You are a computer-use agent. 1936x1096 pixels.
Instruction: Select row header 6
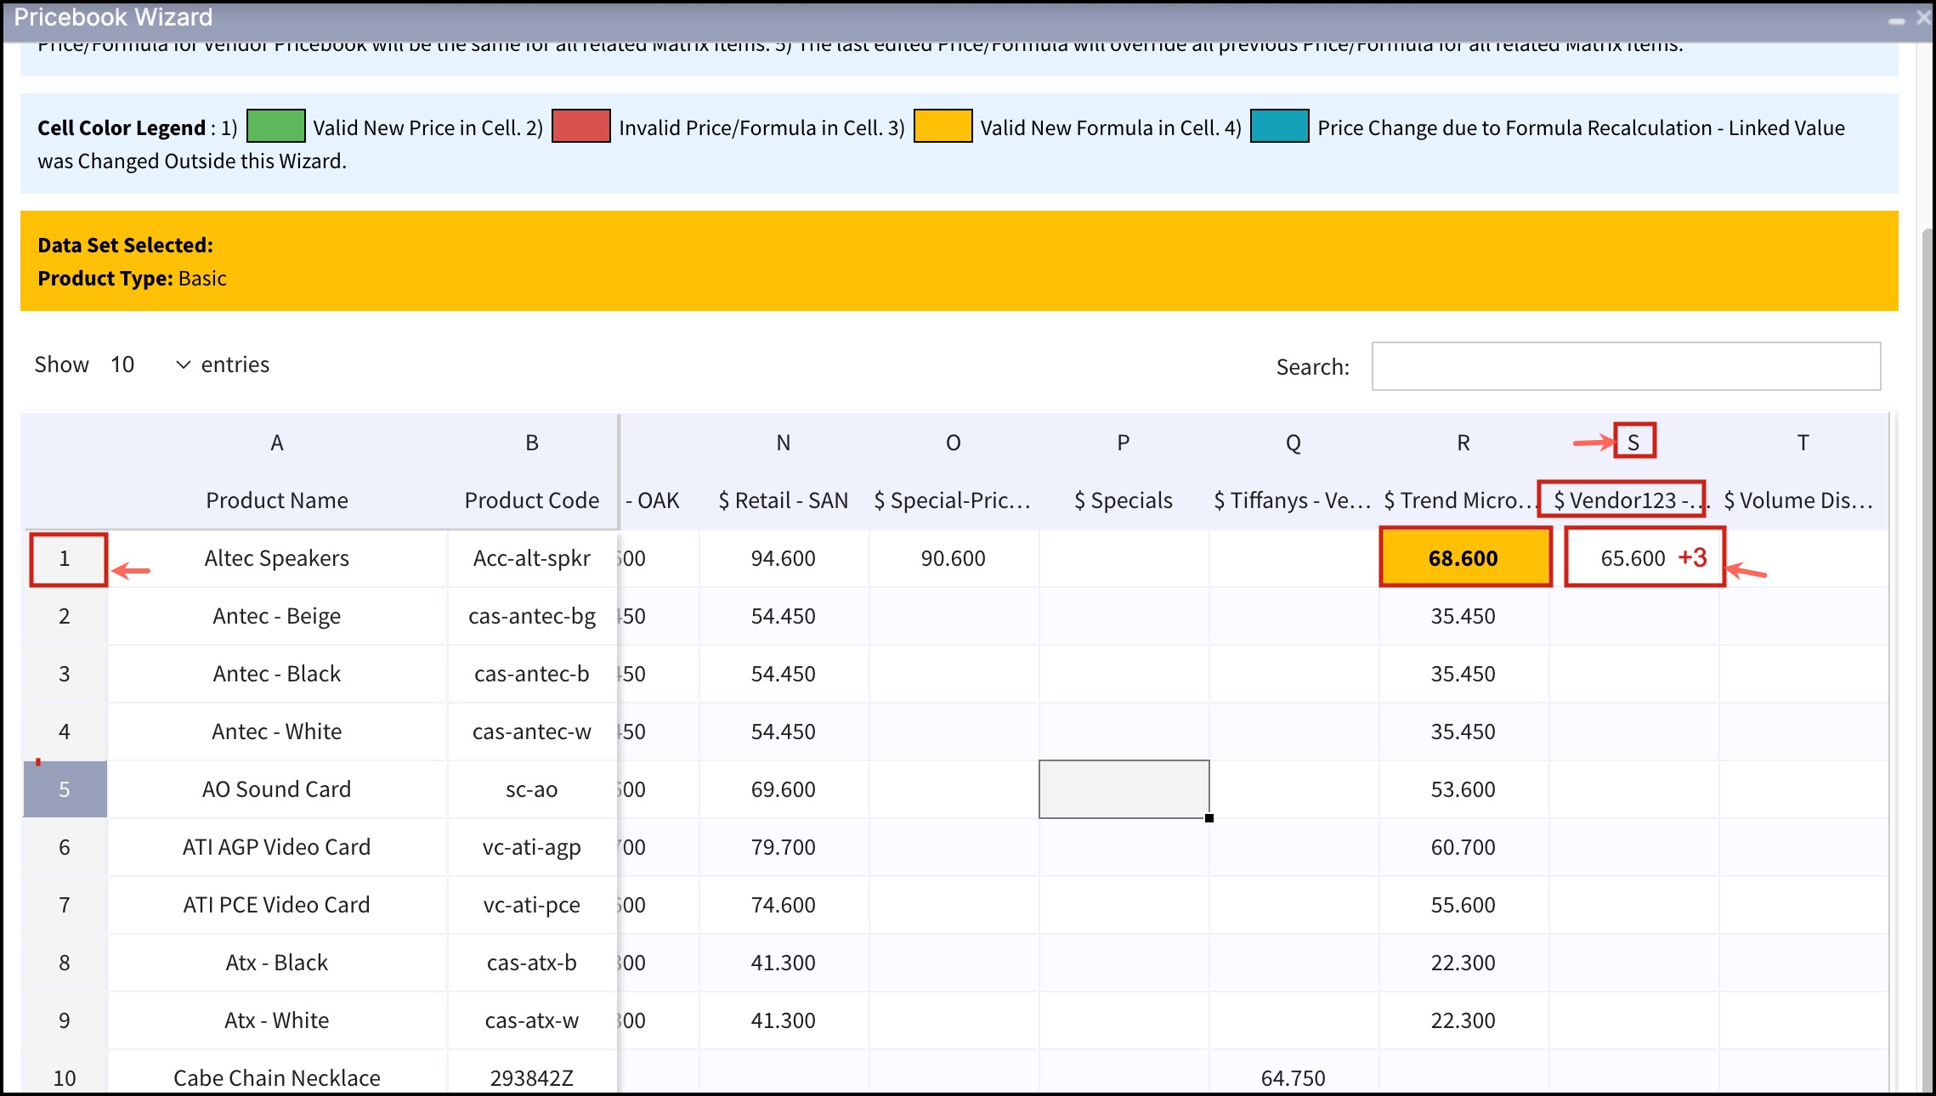pos(65,848)
